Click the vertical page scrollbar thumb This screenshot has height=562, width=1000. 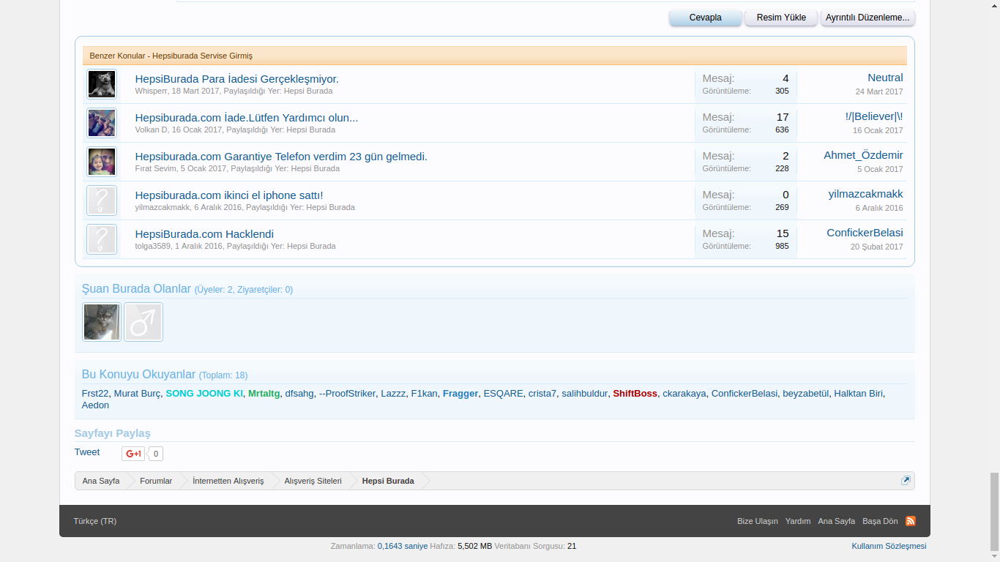(994, 512)
